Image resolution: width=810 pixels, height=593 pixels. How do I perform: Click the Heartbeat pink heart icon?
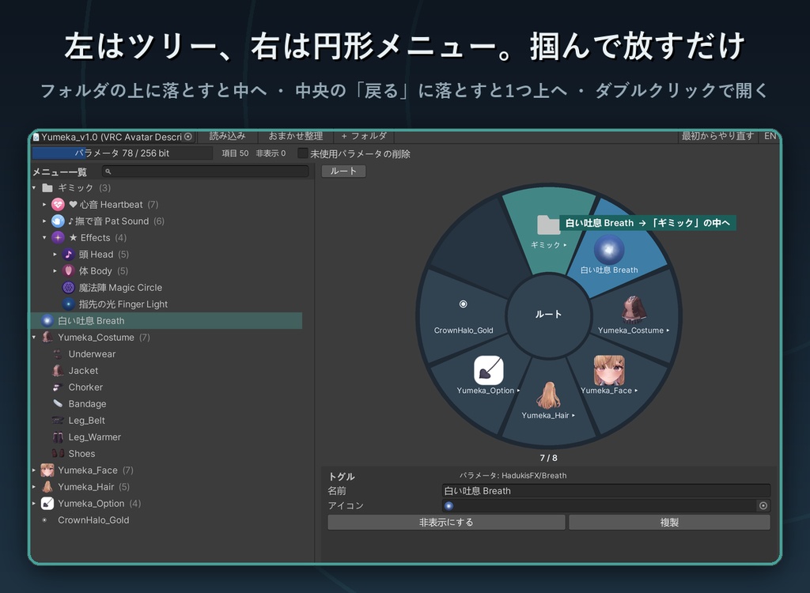point(58,205)
